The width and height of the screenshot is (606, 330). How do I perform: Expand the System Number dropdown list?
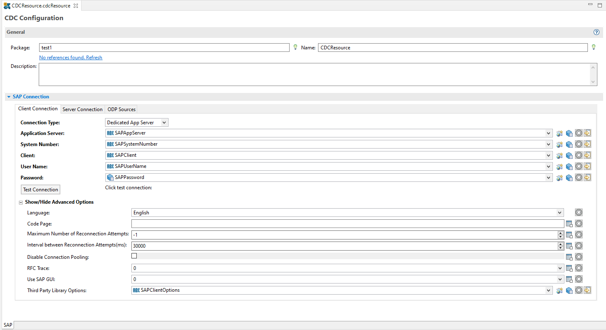click(548, 144)
